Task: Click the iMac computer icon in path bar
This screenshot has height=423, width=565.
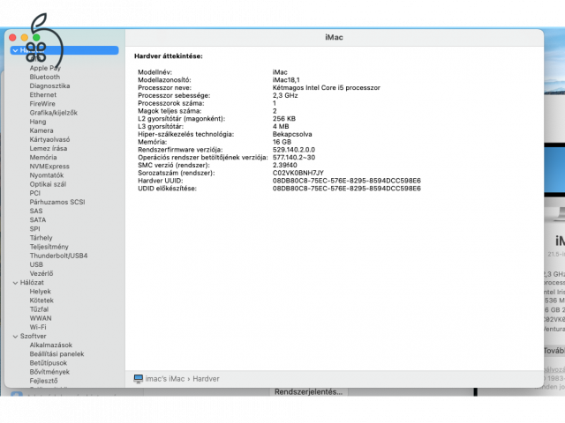Action: tap(138, 379)
